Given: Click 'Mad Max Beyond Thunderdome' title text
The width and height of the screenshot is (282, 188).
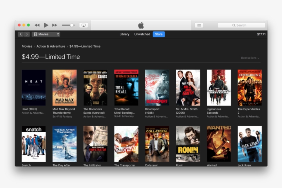Looking at the screenshot, I should click(x=64, y=111).
